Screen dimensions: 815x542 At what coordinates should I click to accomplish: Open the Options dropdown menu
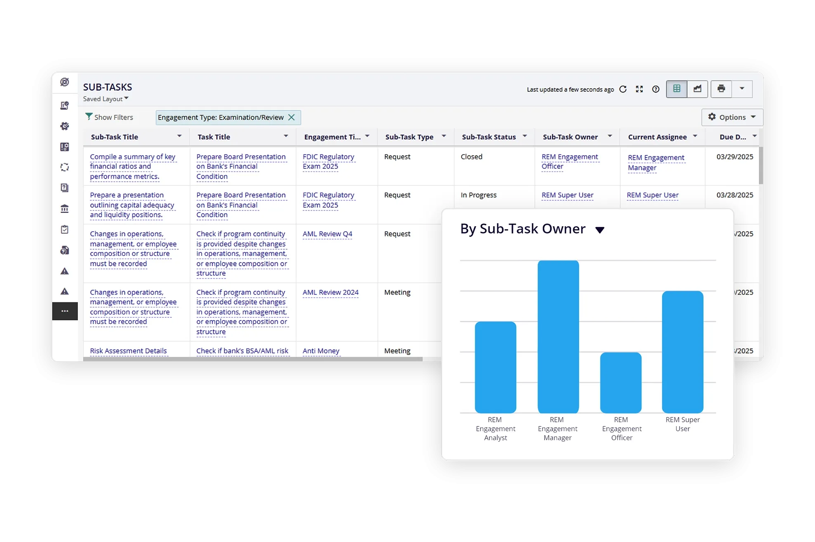pos(732,117)
